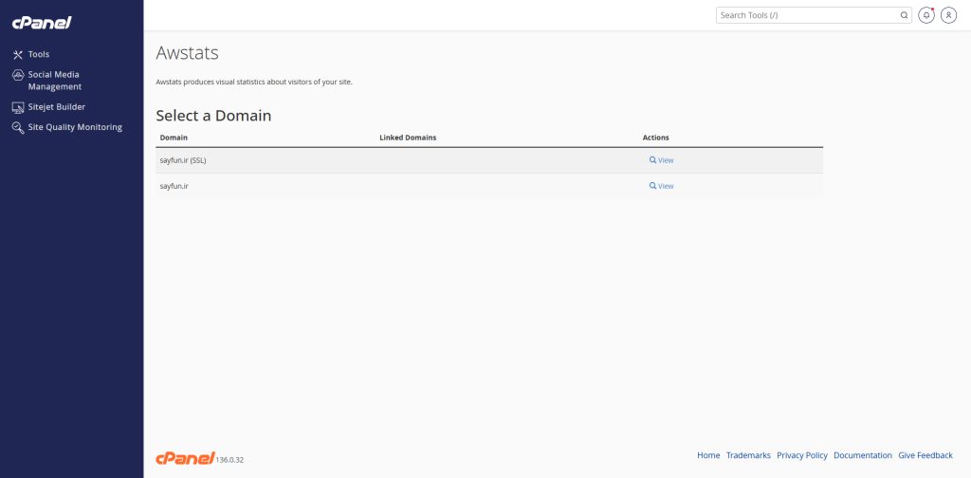Click the orange cPanel footer logo
971x478 pixels.
[x=185, y=458]
